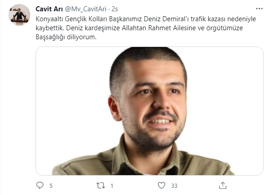Open the three-dot more options menu
The width and height of the screenshot is (269, 195).
pos(259,9)
